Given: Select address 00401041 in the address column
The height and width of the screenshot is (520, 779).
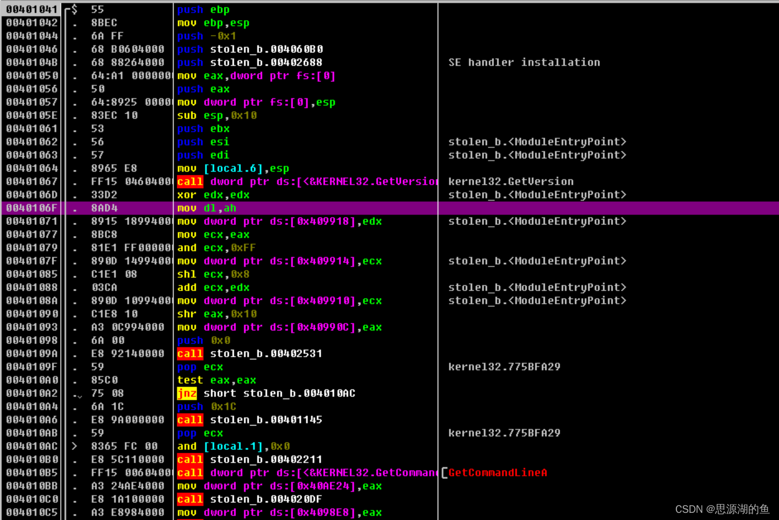Looking at the screenshot, I should click(x=32, y=9).
